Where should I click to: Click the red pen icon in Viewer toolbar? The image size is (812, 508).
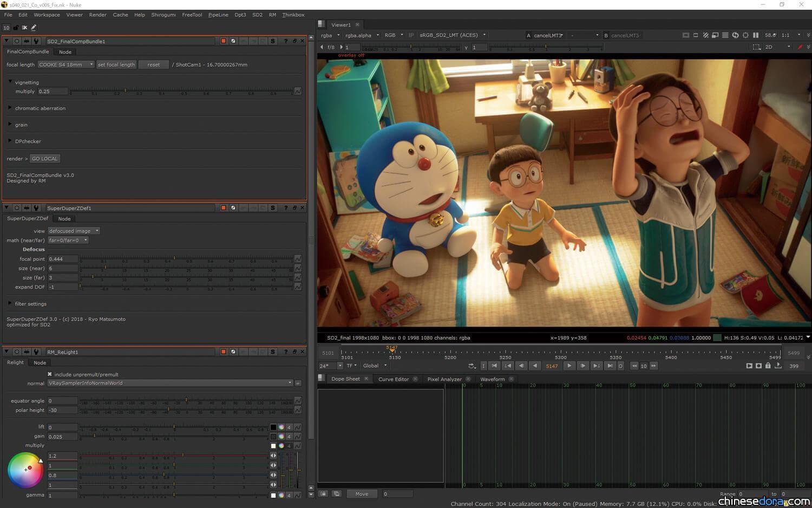click(800, 47)
